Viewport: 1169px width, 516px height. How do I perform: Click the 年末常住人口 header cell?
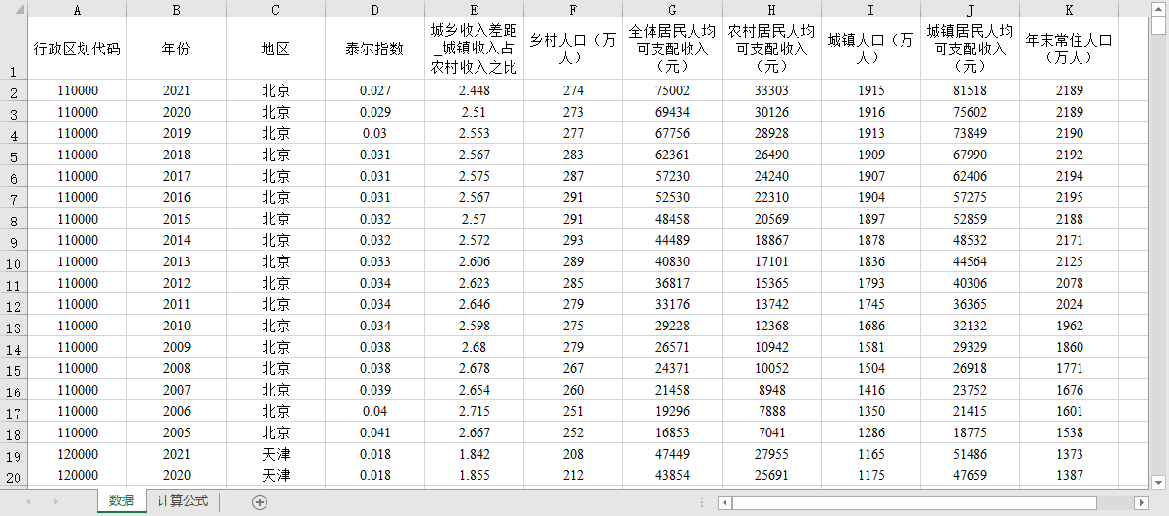pos(1069,49)
